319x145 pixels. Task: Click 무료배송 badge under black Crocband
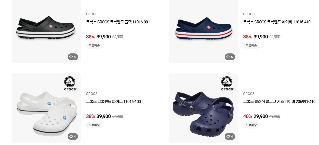(94, 46)
